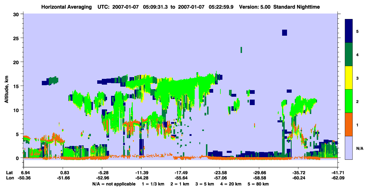The width and height of the screenshot is (375, 192).
Task: Click latitude value -29.66
Action: point(259,173)
